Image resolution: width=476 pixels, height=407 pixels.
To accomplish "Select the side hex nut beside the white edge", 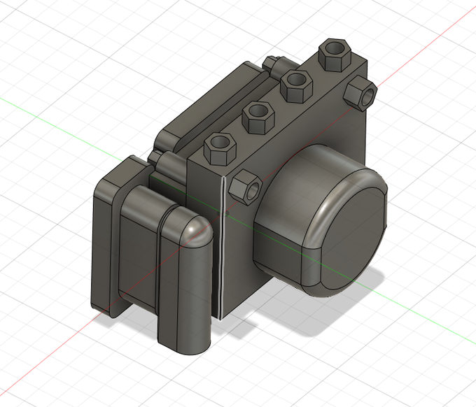I will pyautogui.click(x=246, y=187).
